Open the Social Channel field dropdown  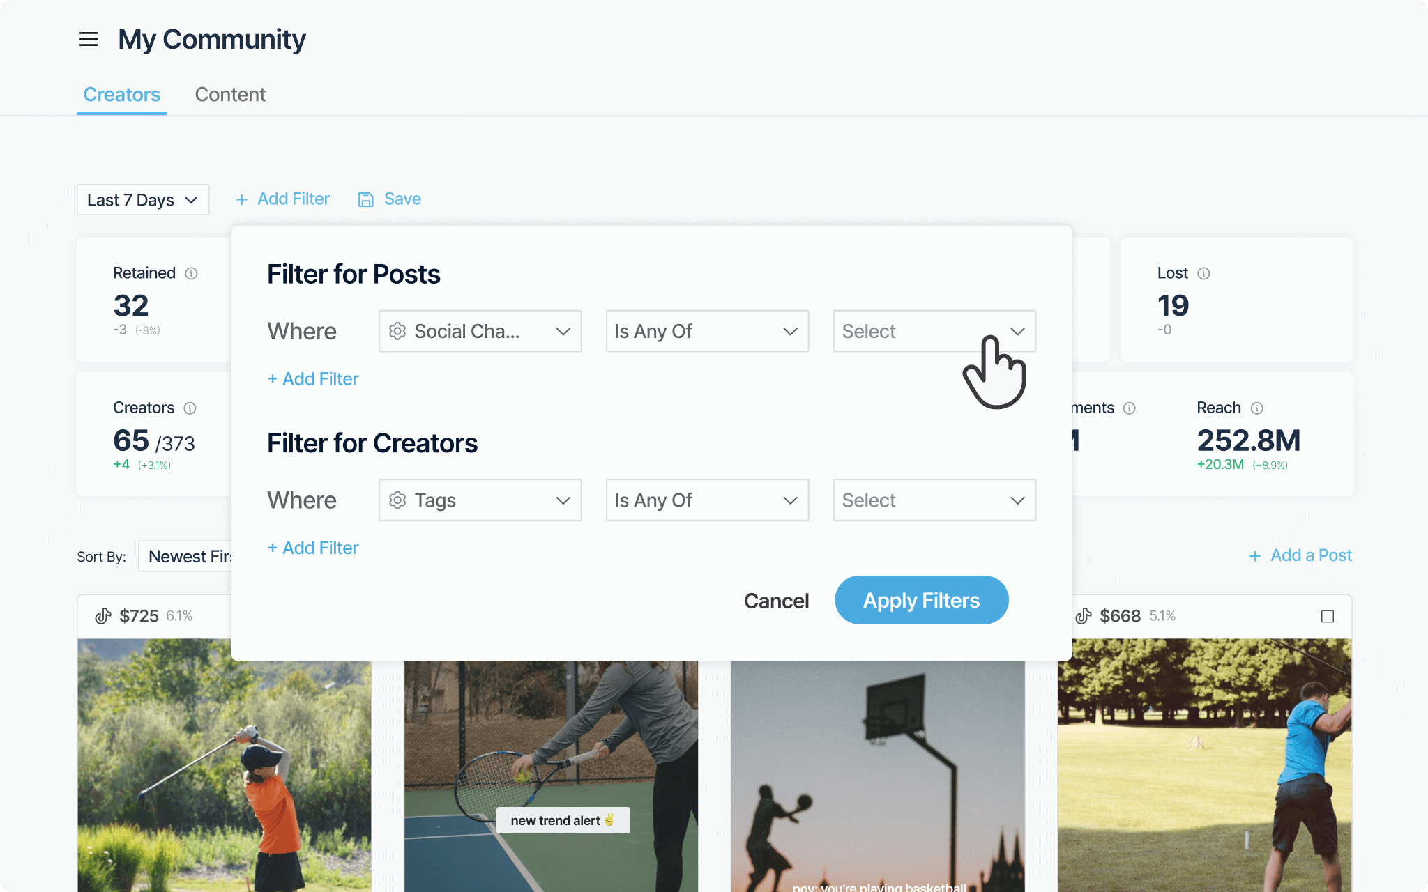tap(480, 331)
